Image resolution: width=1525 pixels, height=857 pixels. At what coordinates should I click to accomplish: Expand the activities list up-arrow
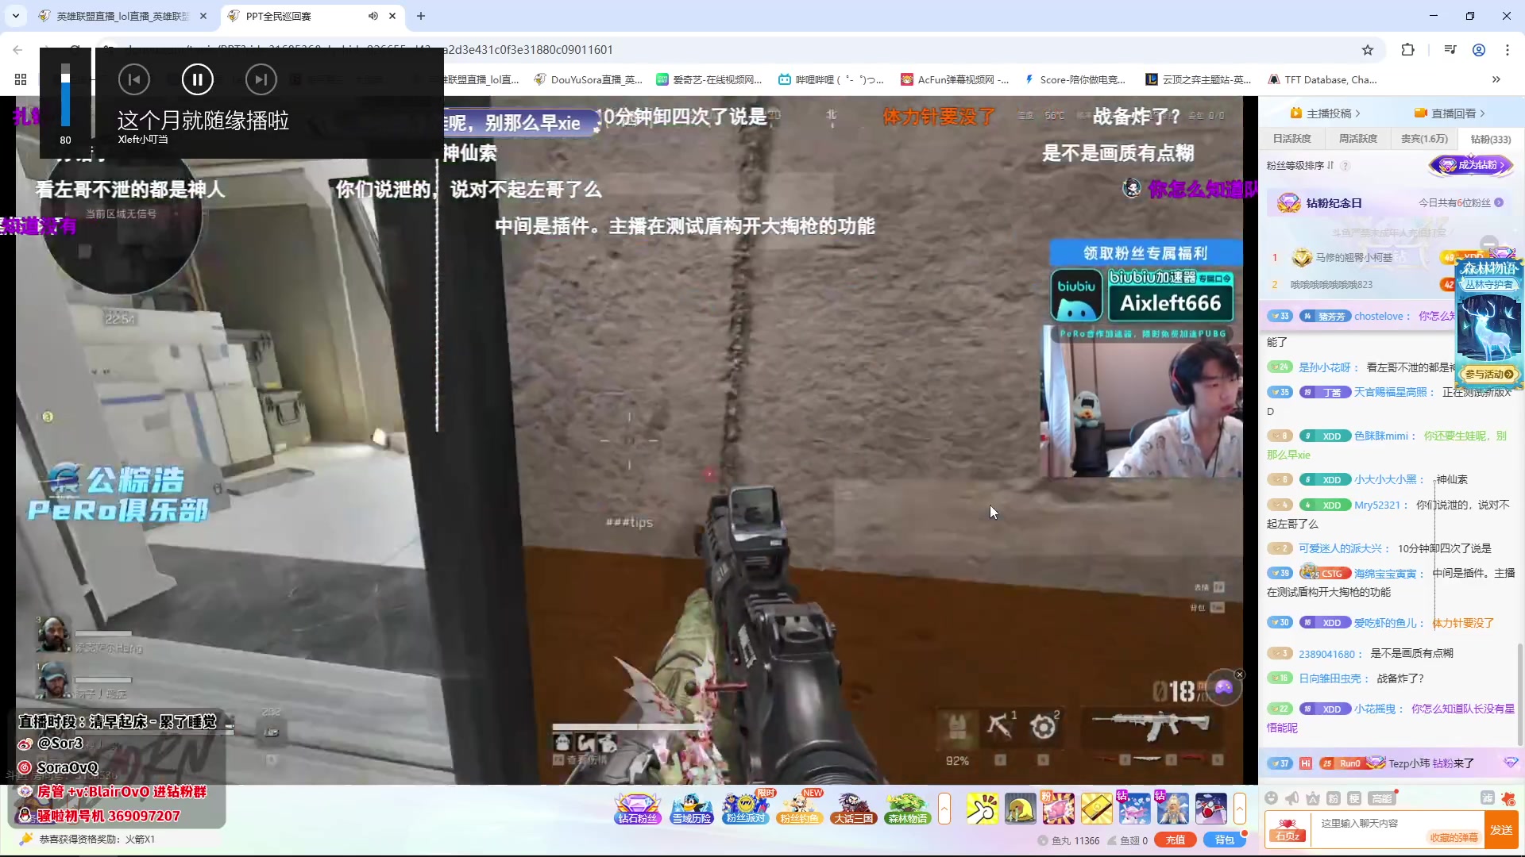[944, 809]
